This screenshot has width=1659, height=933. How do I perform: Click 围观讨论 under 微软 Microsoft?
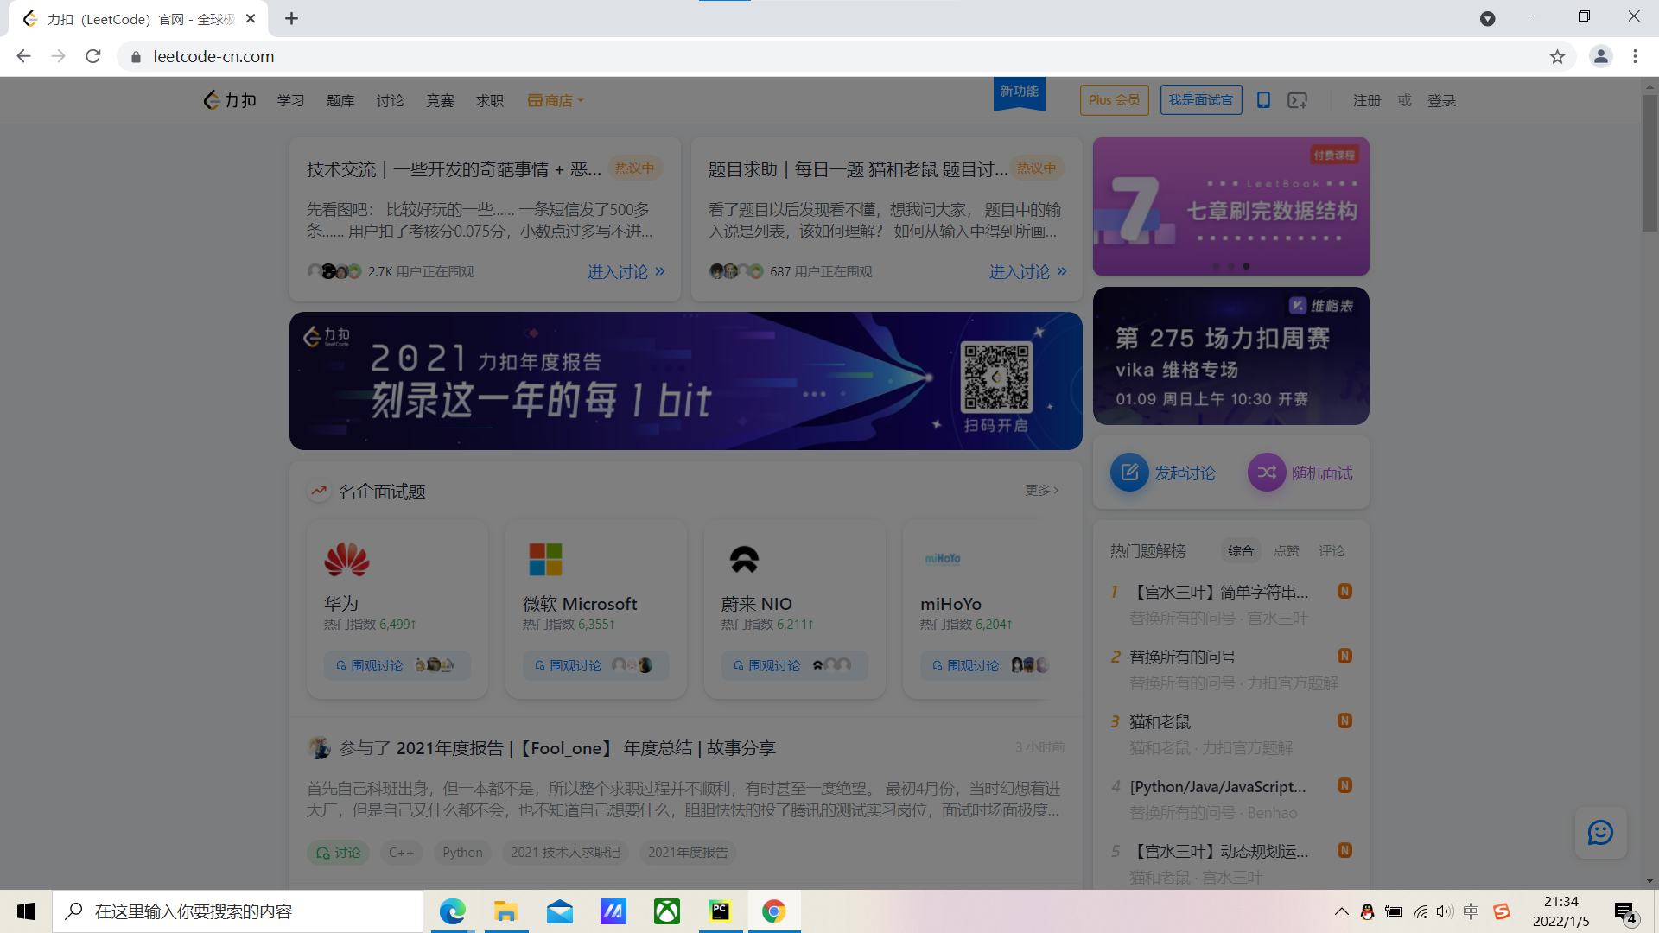pos(596,665)
